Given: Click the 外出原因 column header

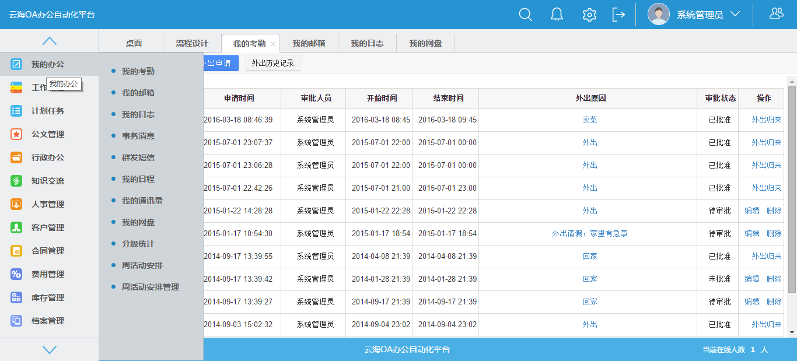Looking at the screenshot, I should tap(590, 98).
